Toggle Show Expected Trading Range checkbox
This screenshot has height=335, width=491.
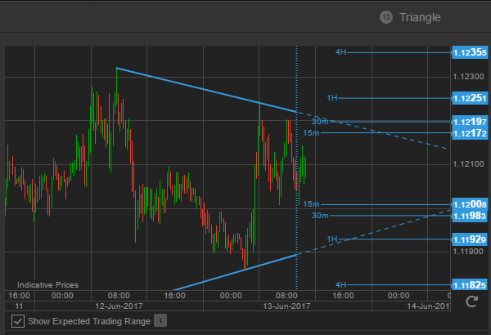point(17,321)
